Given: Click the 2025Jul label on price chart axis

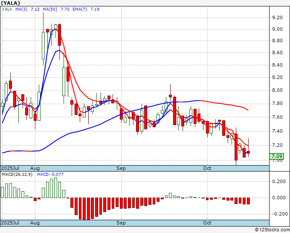Looking at the screenshot, I should pos(10,168).
